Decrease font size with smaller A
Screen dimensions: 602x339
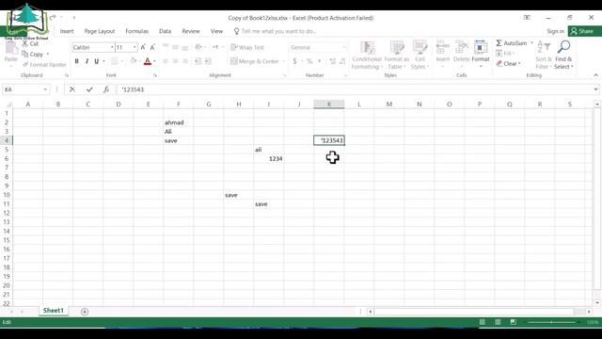pyautogui.click(x=152, y=47)
